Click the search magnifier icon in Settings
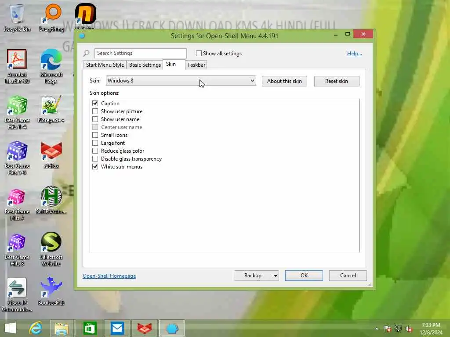 click(87, 53)
